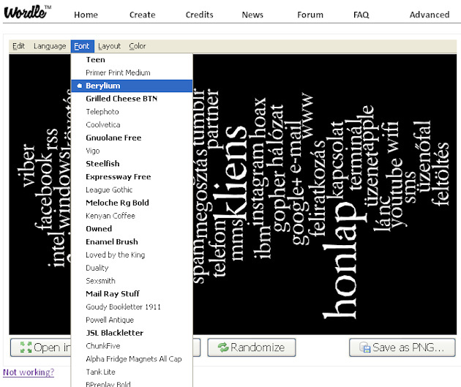Select the Vigo font
Viewport: 461px width, 387px height.
[x=132, y=151]
